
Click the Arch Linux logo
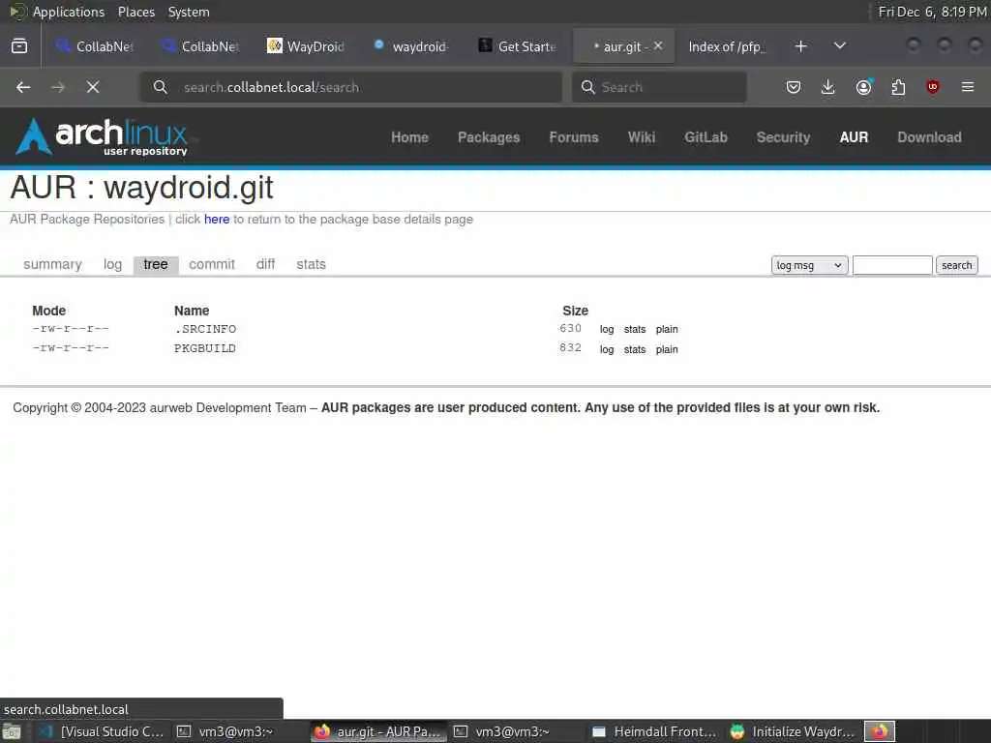coord(103,137)
